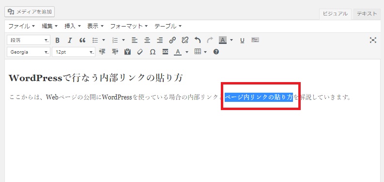Open the Georgia font family dropdown
384x182 pixels.
pyautogui.click(x=29, y=52)
